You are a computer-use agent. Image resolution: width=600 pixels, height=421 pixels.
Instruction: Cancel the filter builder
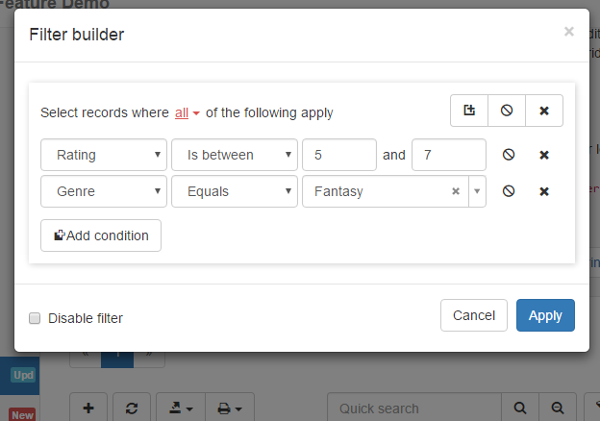(474, 315)
